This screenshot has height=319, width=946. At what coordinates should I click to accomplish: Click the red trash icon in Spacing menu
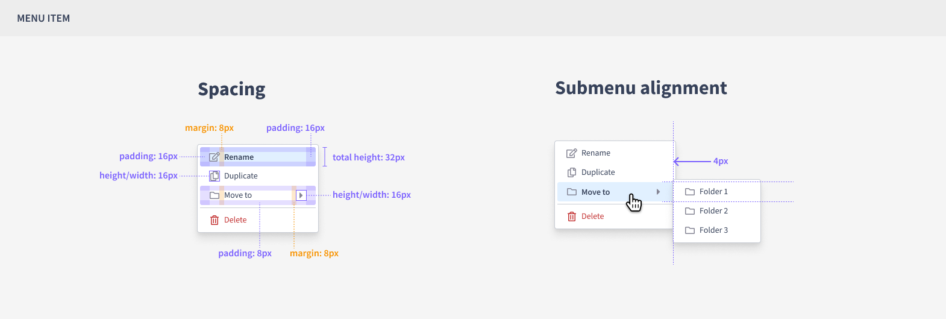click(215, 220)
